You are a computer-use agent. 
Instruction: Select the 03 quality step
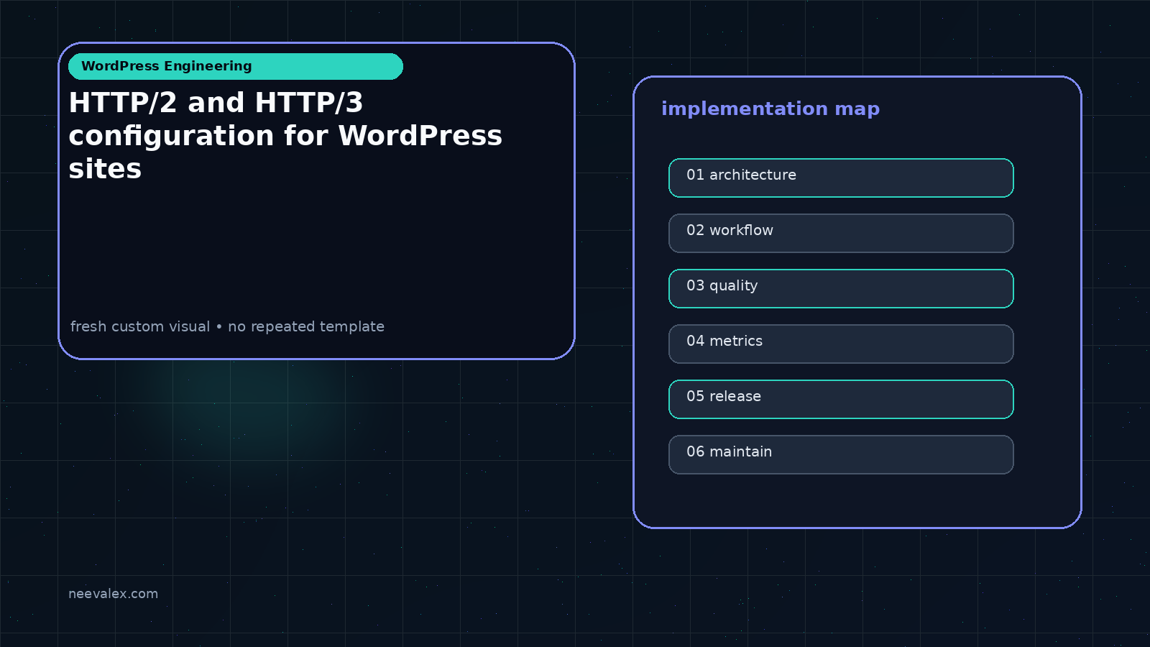(x=841, y=288)
